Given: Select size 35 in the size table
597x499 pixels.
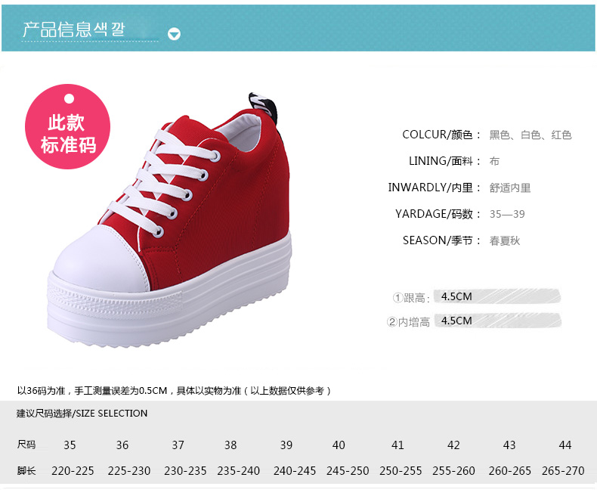Looking at the screenshot, I should pos(70,445).
